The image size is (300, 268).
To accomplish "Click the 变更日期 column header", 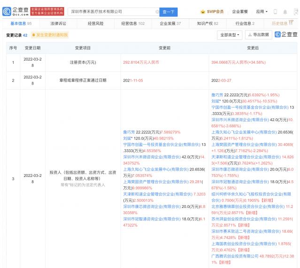I will pos(32,48).
